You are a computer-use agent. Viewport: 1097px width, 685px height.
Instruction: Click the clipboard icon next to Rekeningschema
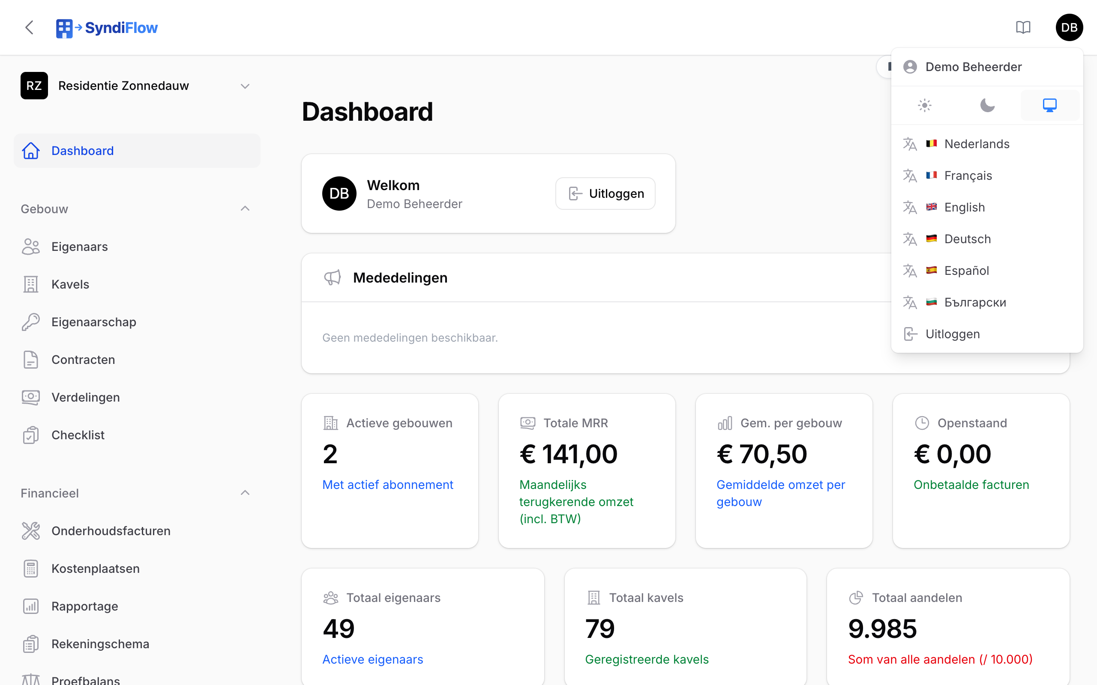31,644
